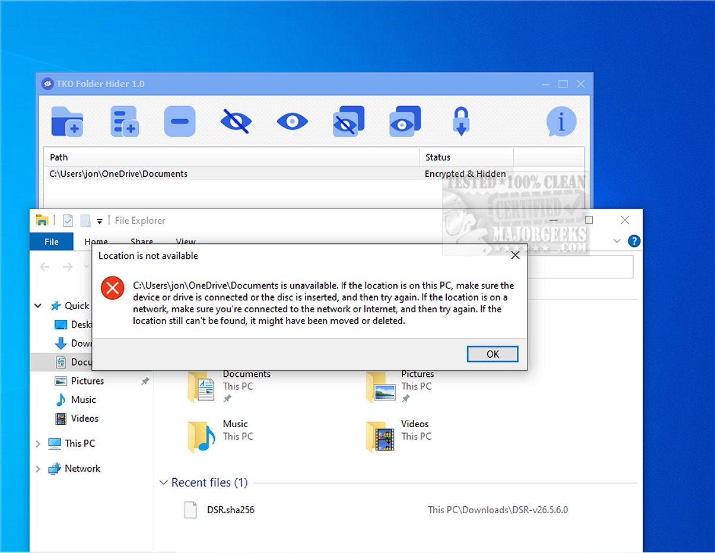Image resolution: width=715 pixels, height=553 pixels.
Task: Click OK in the Location is not available dialog
Action: tap(492, 354)
